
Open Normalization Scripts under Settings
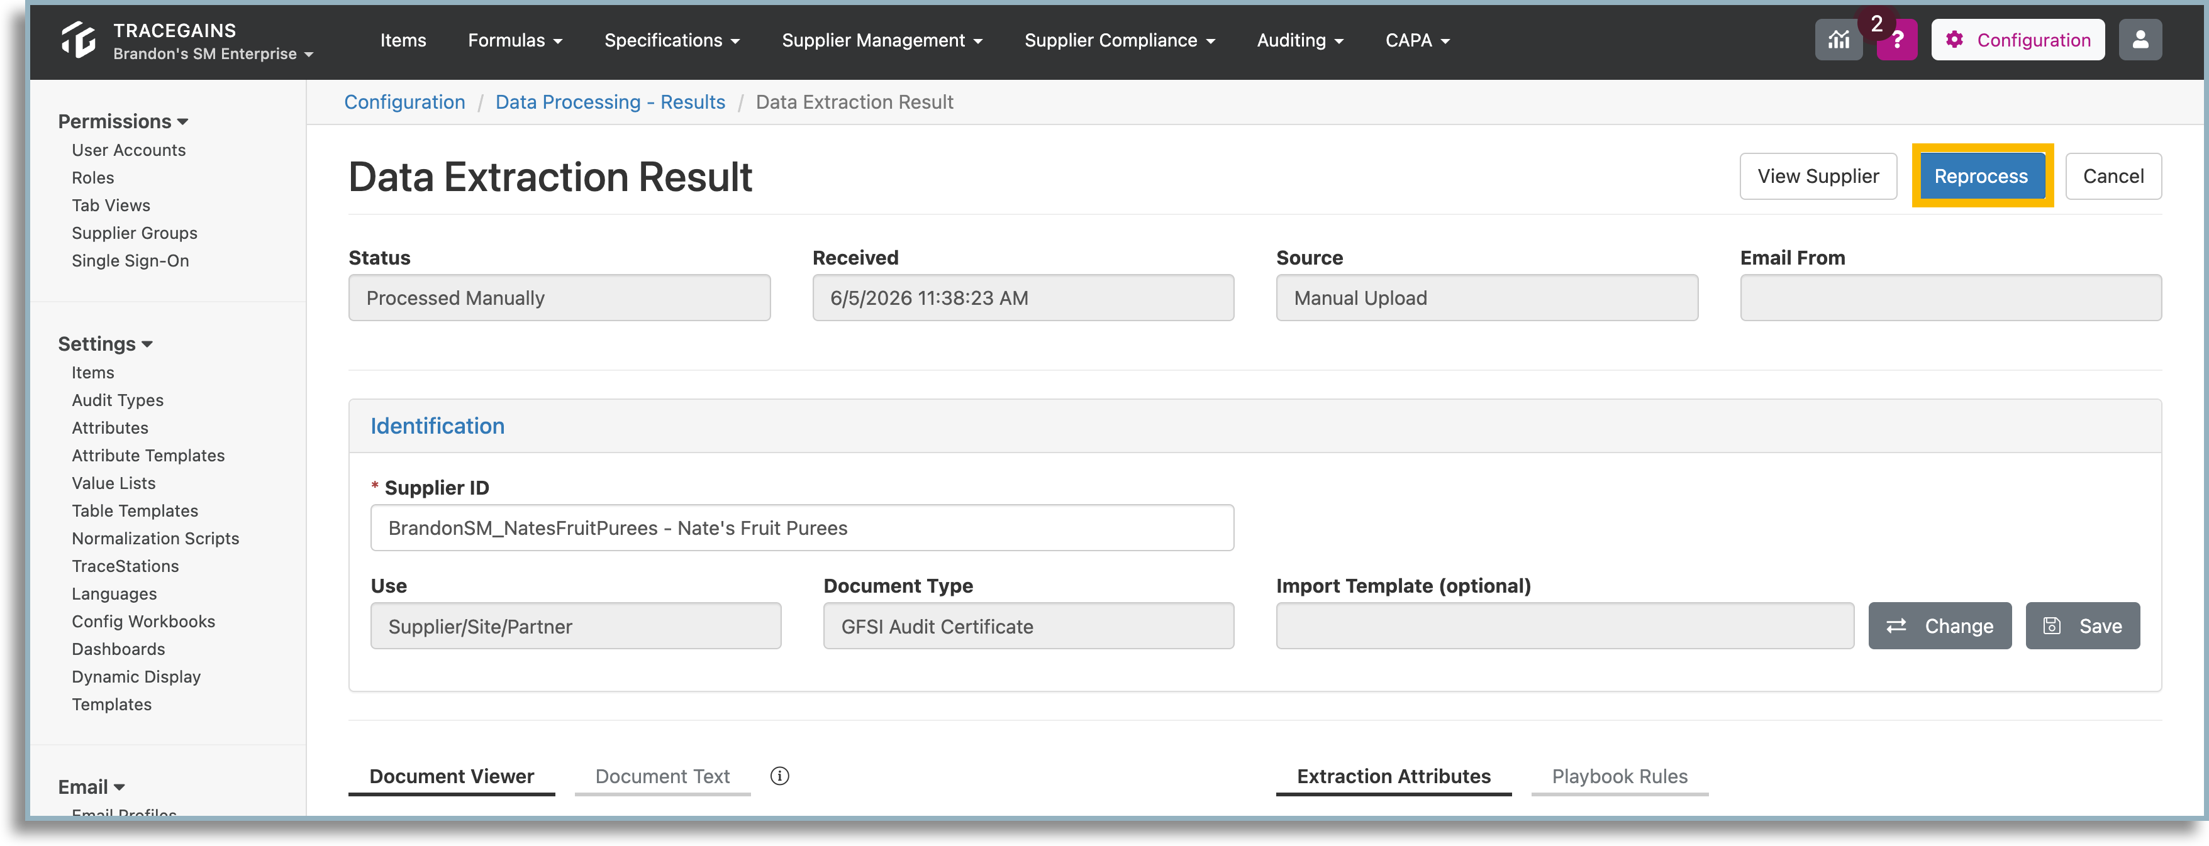(155, 538)
